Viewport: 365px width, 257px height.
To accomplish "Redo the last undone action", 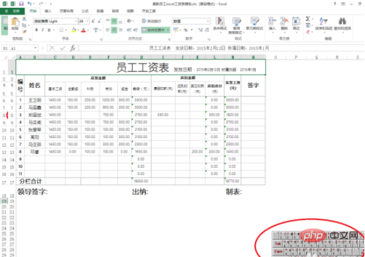I will pos(41,4).
